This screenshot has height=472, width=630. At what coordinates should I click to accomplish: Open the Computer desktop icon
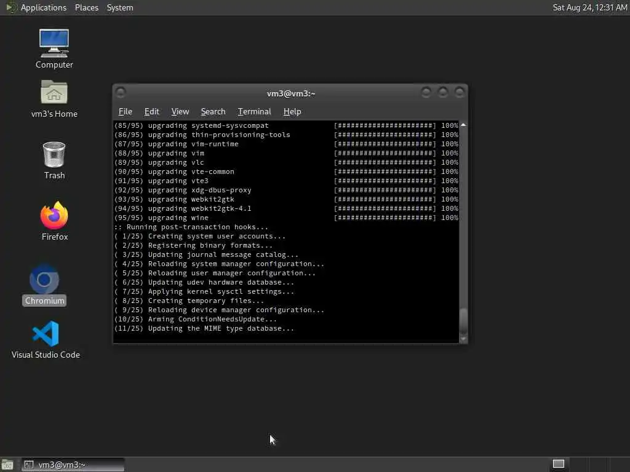54,49
